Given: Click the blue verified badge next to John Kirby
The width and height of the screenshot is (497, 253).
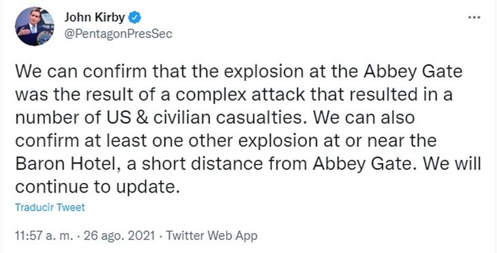Looking at the screenshot, I should pyautogui.click(x=134, y=18).
